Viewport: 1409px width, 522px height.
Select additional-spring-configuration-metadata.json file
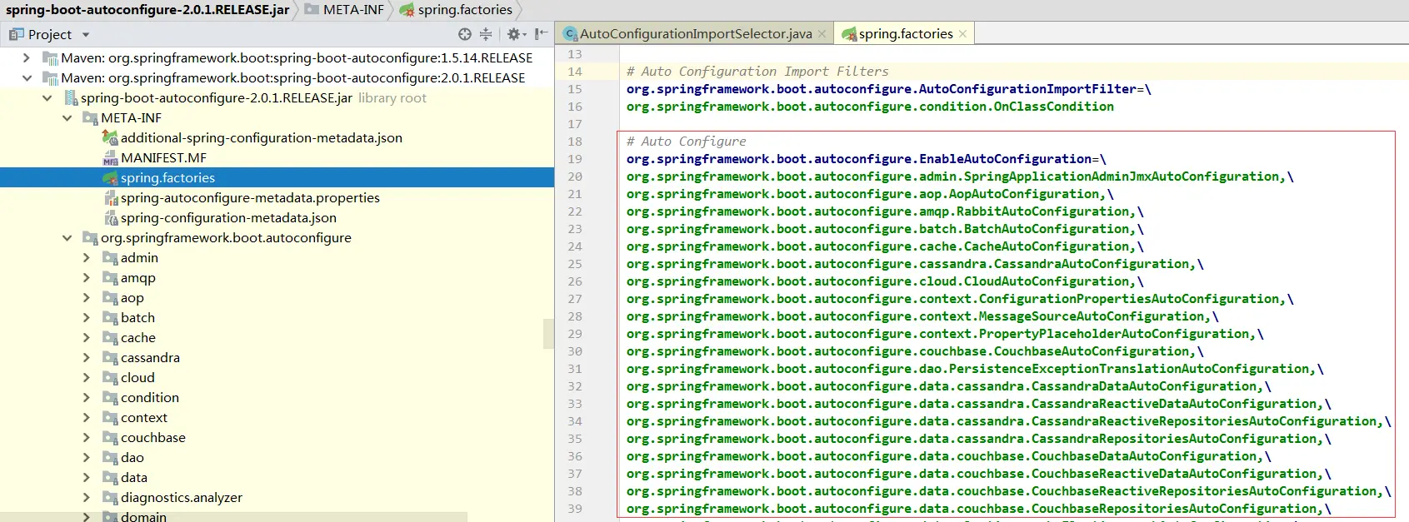coord(261,137)
